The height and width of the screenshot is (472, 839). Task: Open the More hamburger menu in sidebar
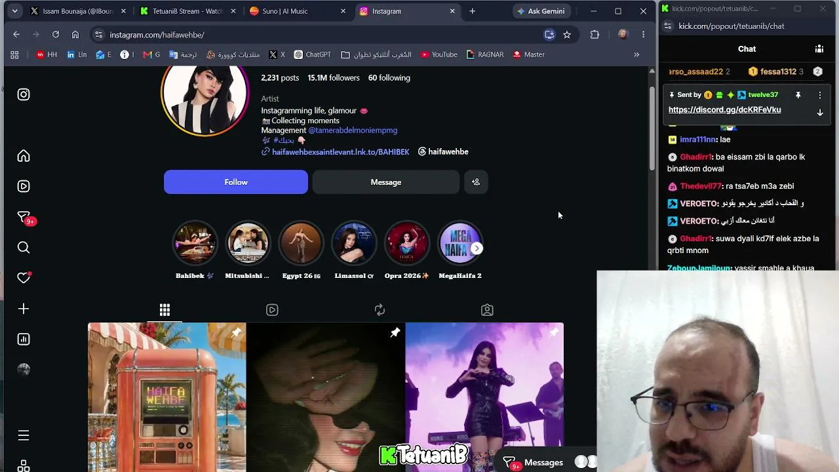tap(24, 435)
